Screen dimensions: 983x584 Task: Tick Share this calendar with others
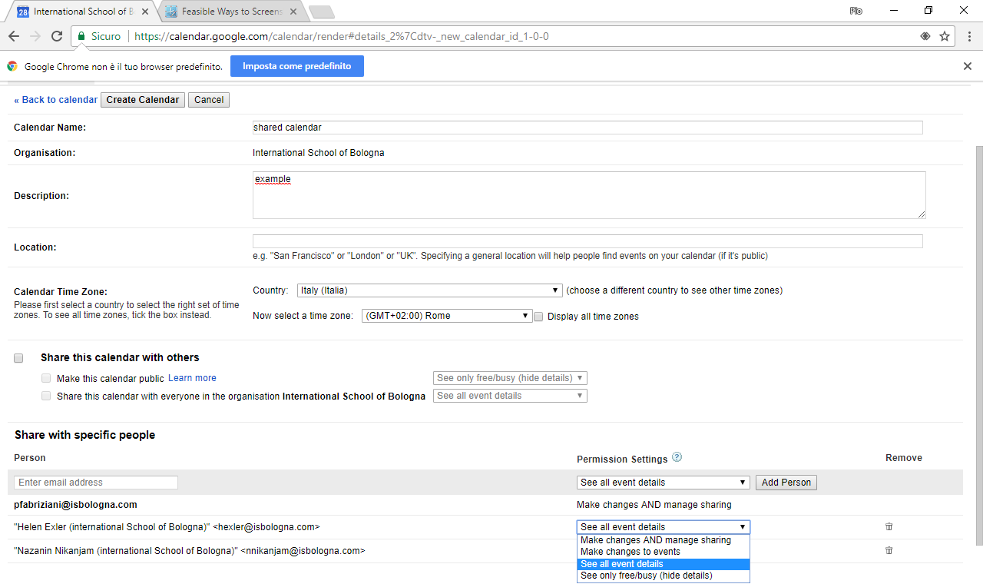(18, 358)
